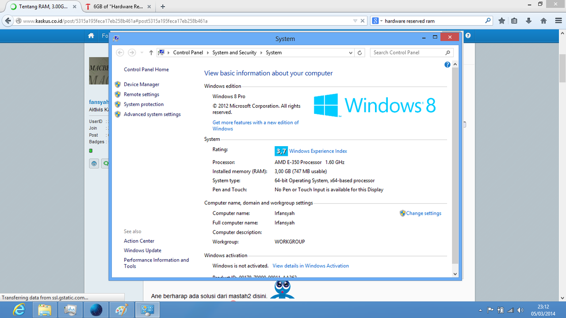Click the Action Center flag tray icon
The image size is (566, 318).
tap(491, 310)
